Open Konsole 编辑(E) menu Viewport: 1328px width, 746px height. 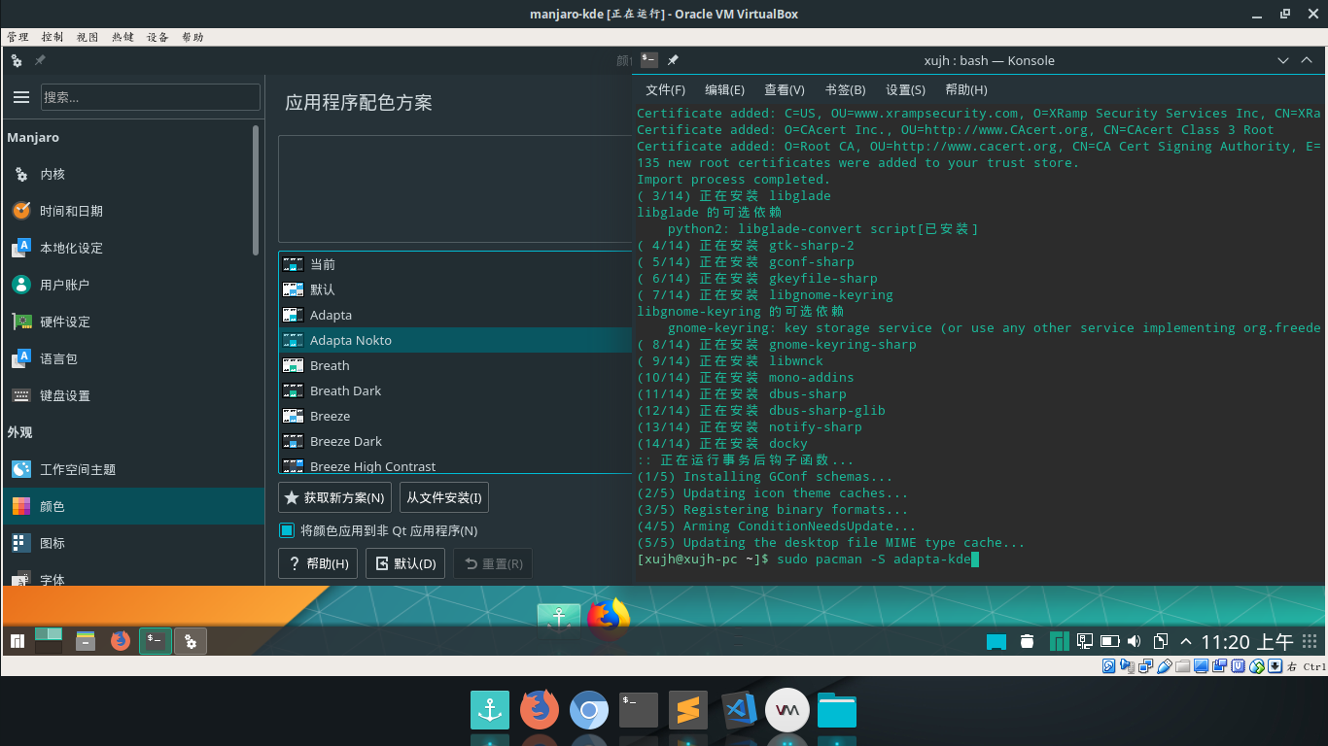724,89
